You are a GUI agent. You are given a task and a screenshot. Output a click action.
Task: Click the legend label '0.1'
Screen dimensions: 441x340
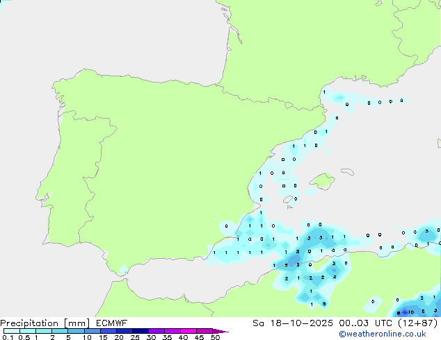click(8, 337)
